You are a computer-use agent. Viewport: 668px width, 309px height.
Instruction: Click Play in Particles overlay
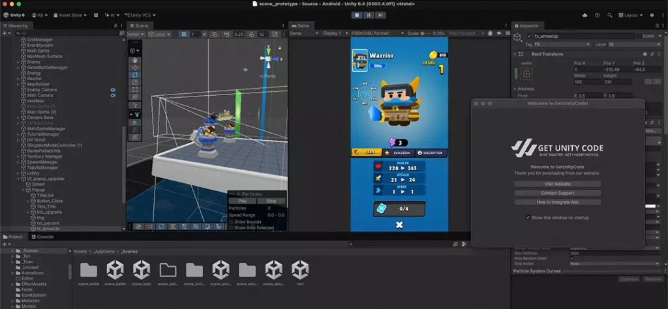[x=243, y=201]
